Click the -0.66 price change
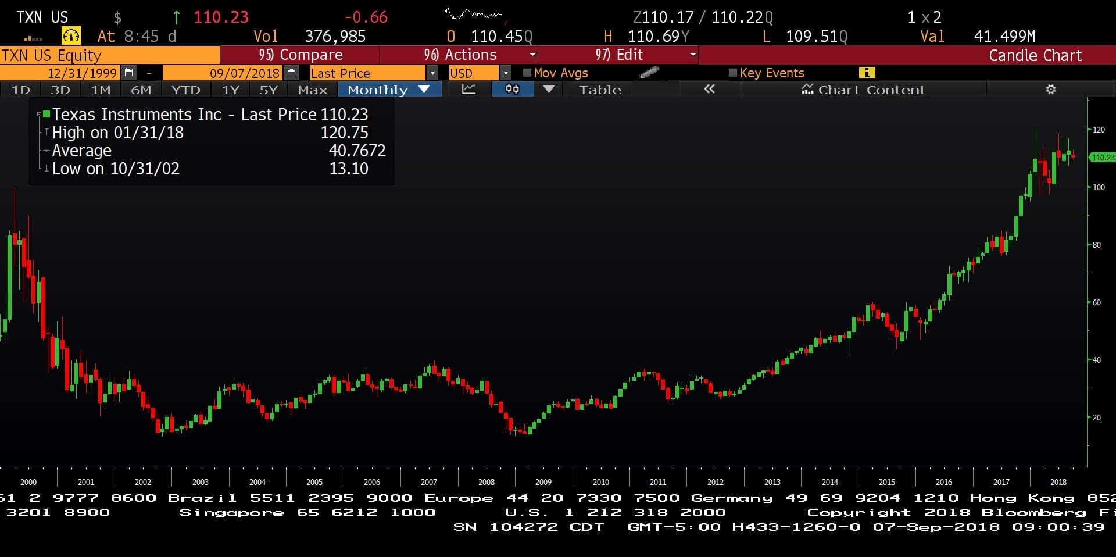The height and width of the screenshot is (557, 1116). (x=366, y=17)
